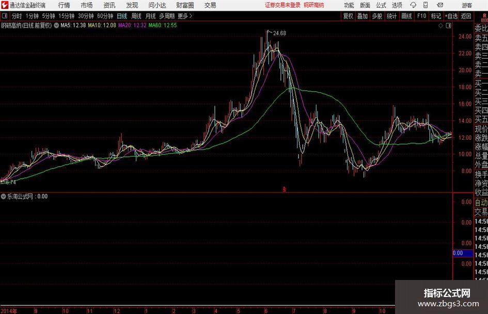Viewport: 488px width, 314px height.
Task: Open the 公式 menu
Action: 381,5
